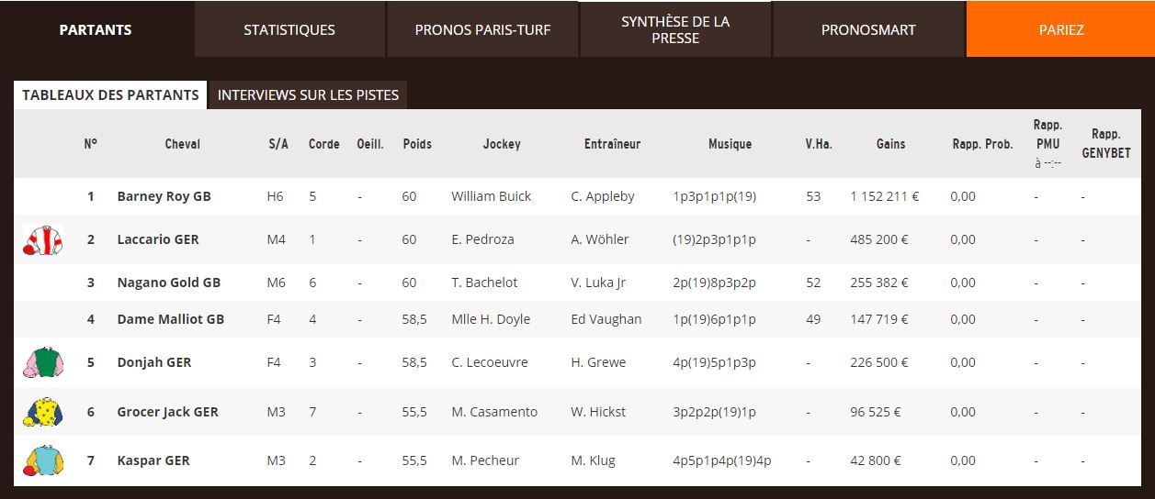Select Tableaux des partants sub-tab
The image size is (1155, 499).
[x=110, y=95]
